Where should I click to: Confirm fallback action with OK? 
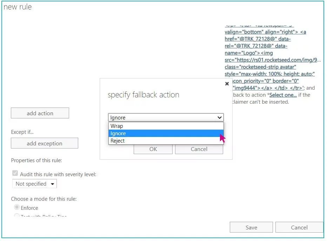153,149
